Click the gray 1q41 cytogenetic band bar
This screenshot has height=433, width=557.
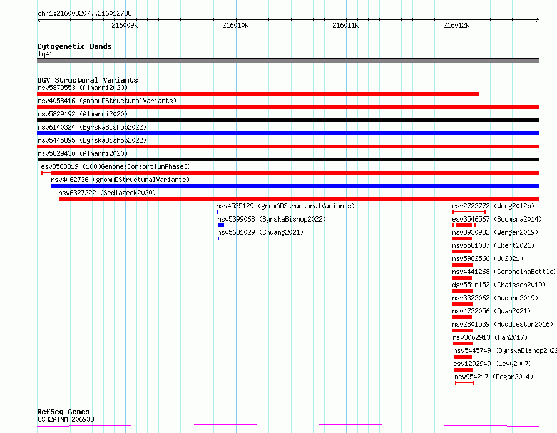[x=288, y=61]
